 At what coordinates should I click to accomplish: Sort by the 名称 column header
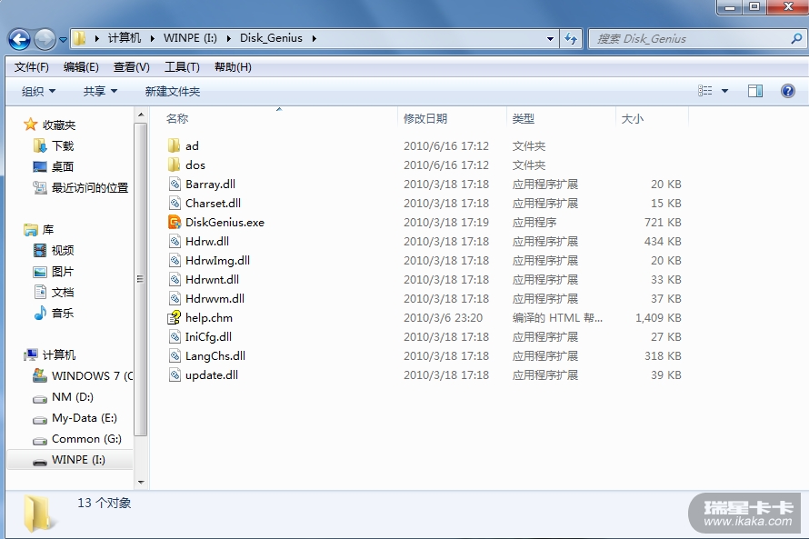(177, 119)
